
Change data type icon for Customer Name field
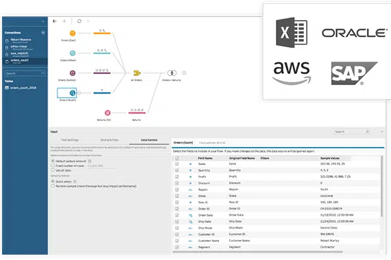click(x=190, y=241)
